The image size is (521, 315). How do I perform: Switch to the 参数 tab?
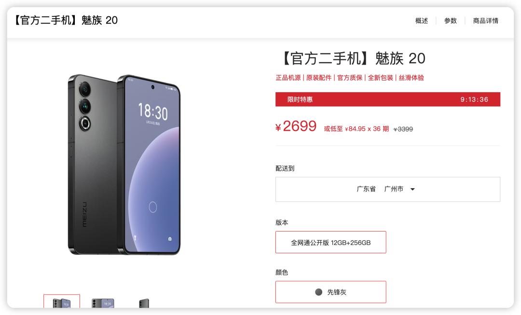click(x=450, y=21)
